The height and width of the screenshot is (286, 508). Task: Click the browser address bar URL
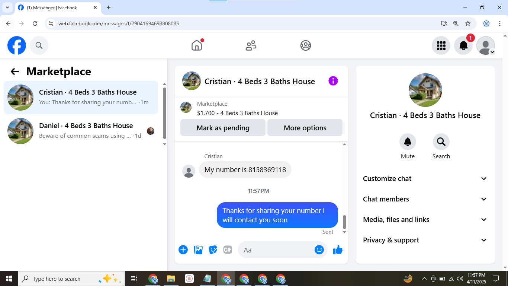119,23
